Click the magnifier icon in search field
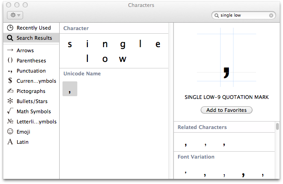 216,16
